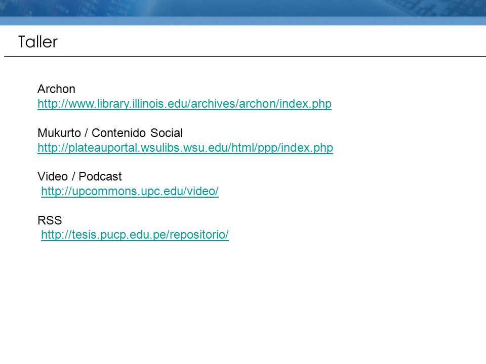486x364 pixels.
Task: Follow the upcommons.upc.edu/video link
Action: coord(130,191)
